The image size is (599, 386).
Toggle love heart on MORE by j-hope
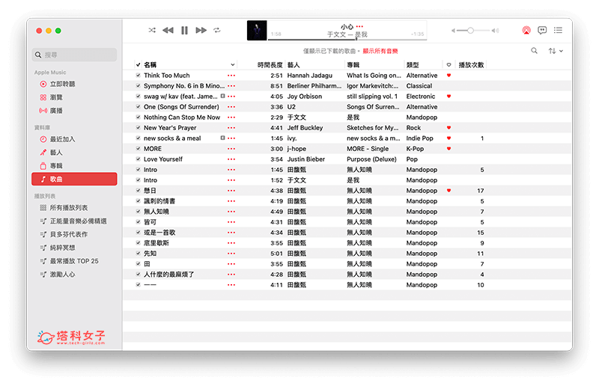coord(449,149)
